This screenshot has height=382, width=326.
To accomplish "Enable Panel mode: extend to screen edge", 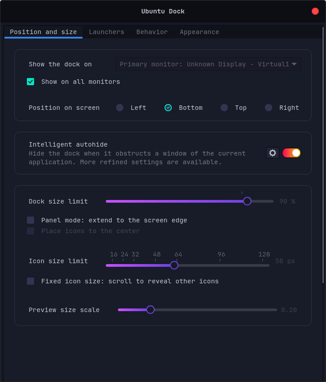I will coord(30,220).
